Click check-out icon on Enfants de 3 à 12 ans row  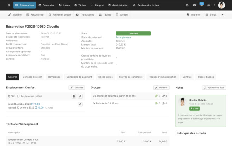[163, 103]
